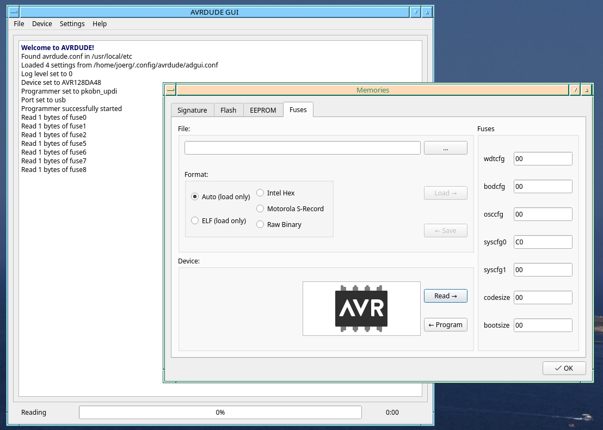
Task: Switch to the Flash tab
Action: [x=229, y=110]
